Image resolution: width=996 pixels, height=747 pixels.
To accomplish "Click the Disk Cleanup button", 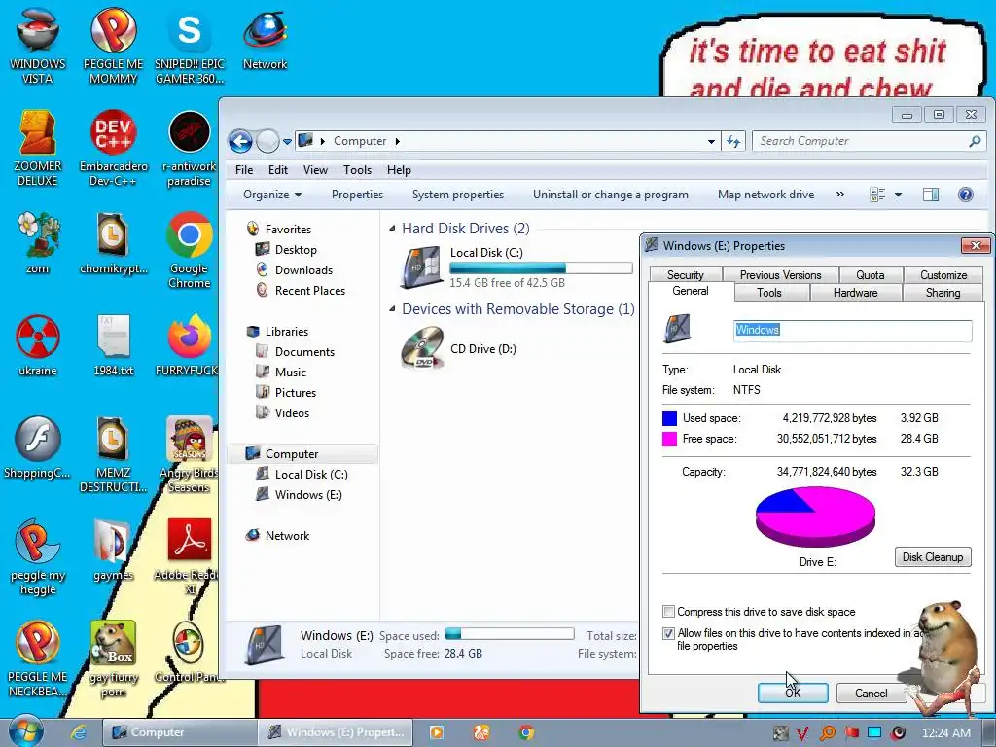I will tap(933, 557).
